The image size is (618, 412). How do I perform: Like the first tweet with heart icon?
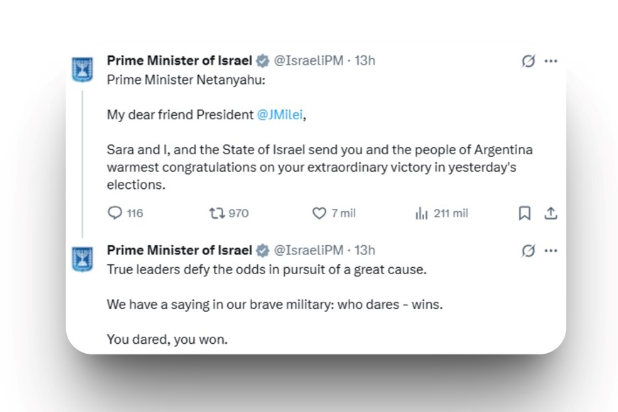tap(320, 213)
